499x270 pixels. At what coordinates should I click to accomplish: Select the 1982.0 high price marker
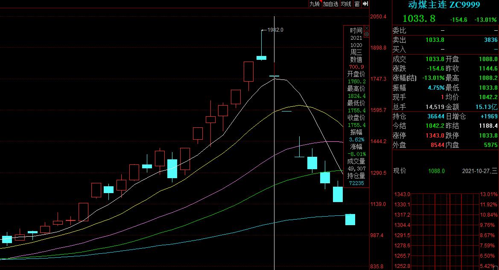click(275, 29)
